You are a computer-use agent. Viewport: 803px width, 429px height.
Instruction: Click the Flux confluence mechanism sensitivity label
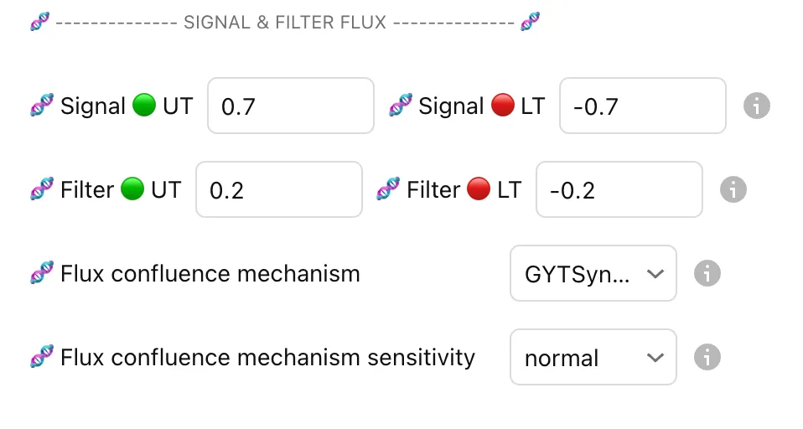pyautogui.click(x=267, y=358)
